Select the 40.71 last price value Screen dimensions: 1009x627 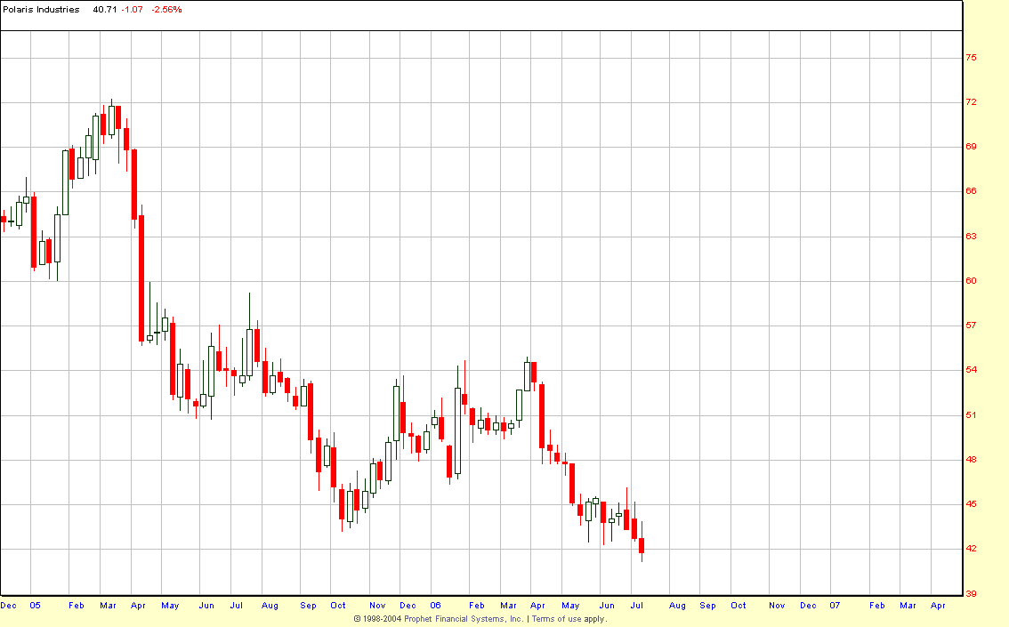(105, 10)
